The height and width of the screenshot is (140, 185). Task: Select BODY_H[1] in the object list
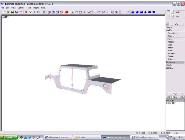coord(171,103)
